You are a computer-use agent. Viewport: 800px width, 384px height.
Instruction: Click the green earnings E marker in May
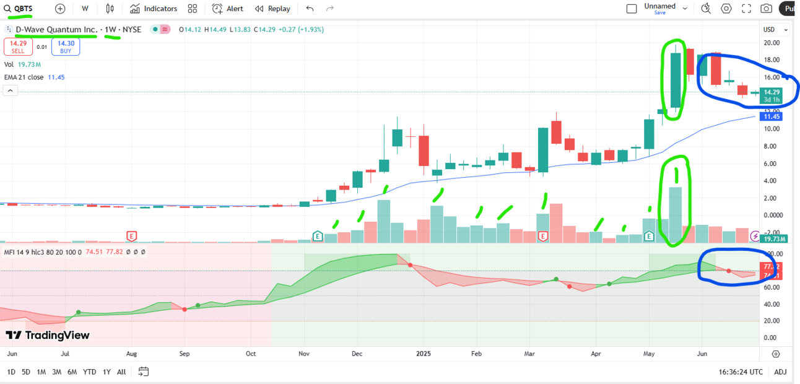[649, 236]
